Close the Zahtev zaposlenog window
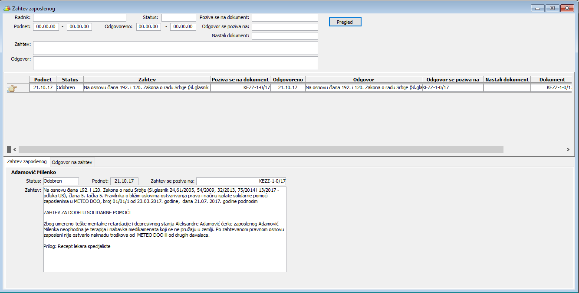Viewport: 579px width, 293px height. point(567,8)
